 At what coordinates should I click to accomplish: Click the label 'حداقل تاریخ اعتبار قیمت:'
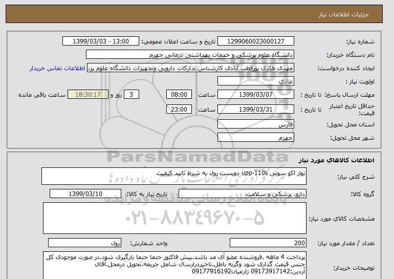click(x=352, y=110)
